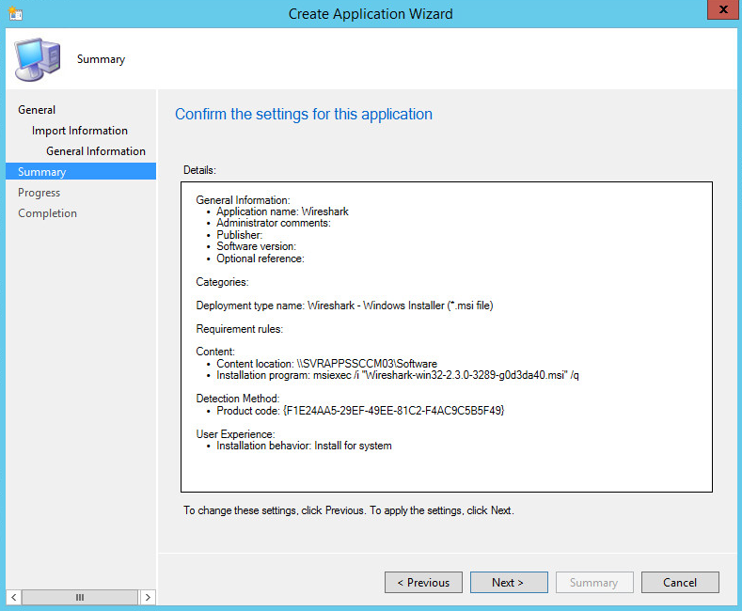Click the disabled Summary button
Viewport: 742px width, 611px height.
pyautogui.click(x=594, y=582)
